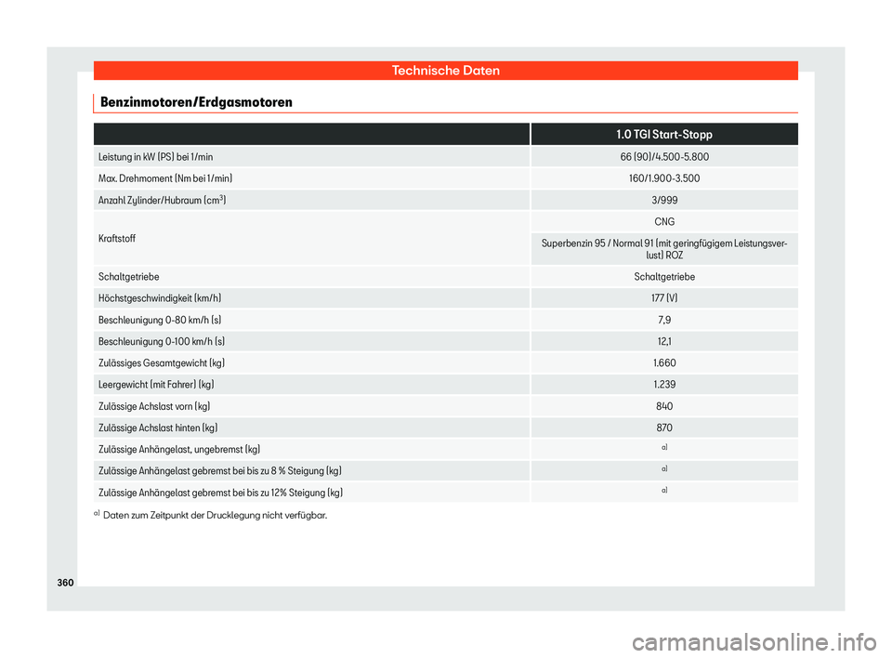
Task: Click the footnote marker in ungebremst Anhängelast row
Action: coord(663,447)
